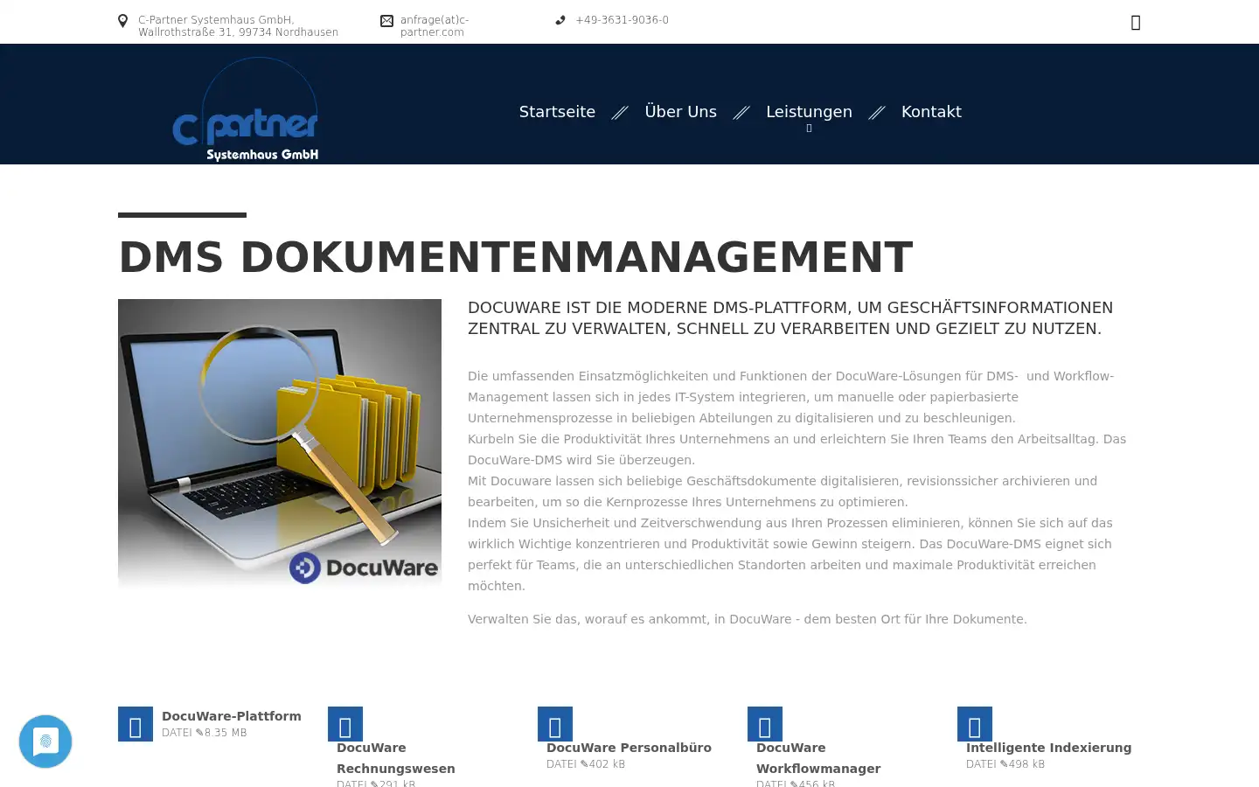Click the DocuWare Personalbüro file icon

[555, 724]
